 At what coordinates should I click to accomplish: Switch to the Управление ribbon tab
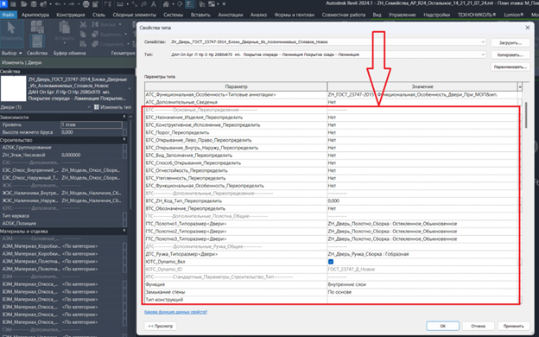point(402,15)
